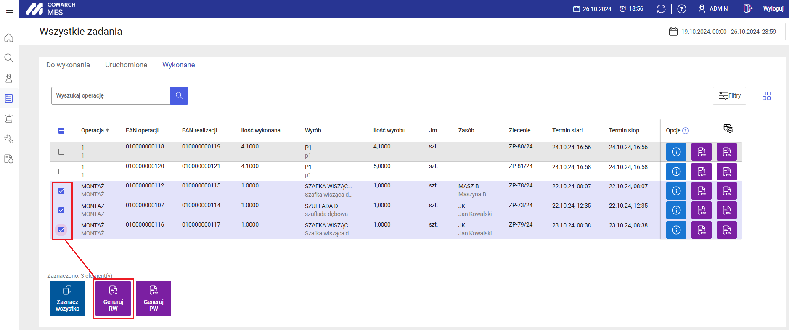Show info for order ZP-78/24
Screen dimensions: 789x330
point(676,191)
